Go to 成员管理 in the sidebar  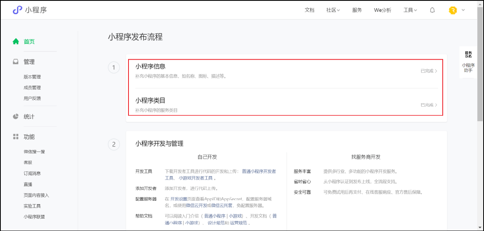[32, 88]
